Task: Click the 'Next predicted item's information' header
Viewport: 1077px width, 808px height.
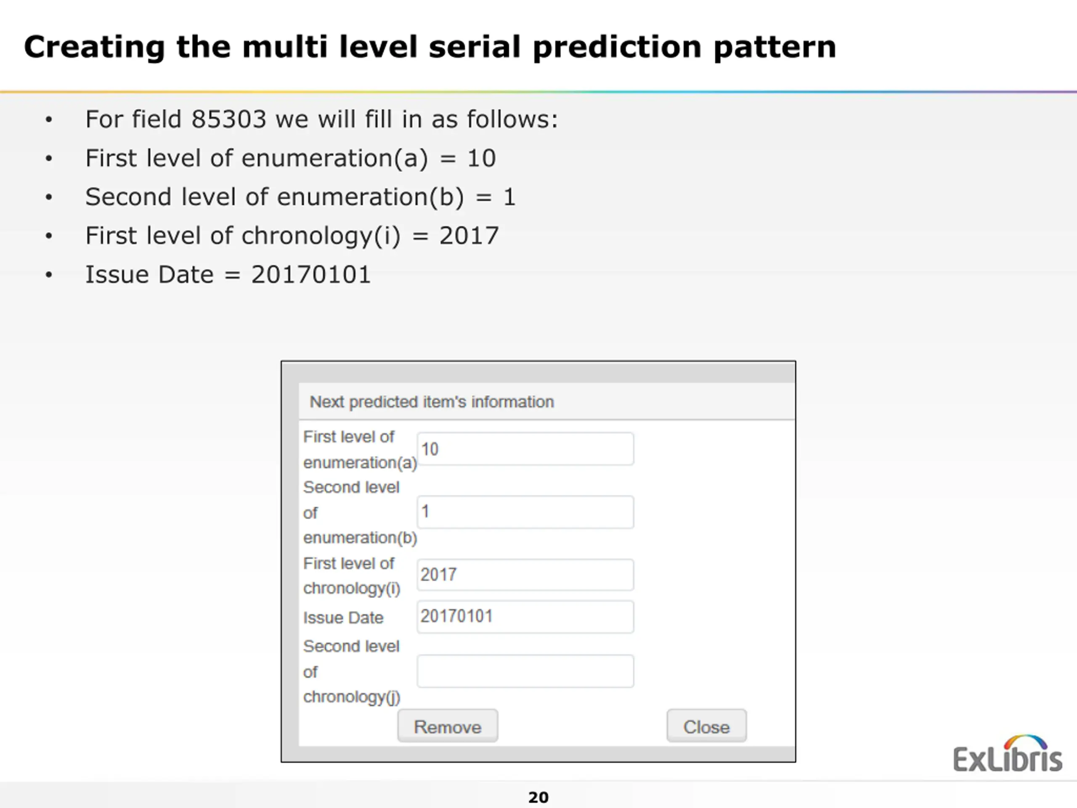Action: [432, 402]
